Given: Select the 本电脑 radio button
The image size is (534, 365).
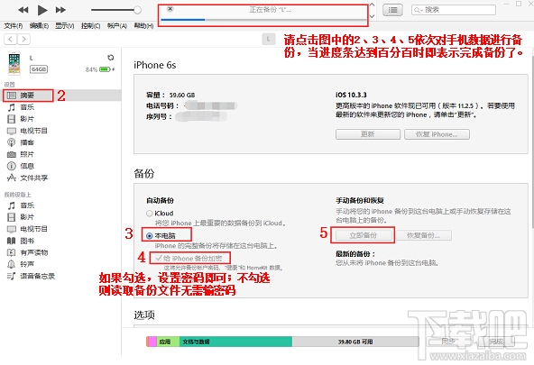Looking at the screenshot, I should (149, 236).
